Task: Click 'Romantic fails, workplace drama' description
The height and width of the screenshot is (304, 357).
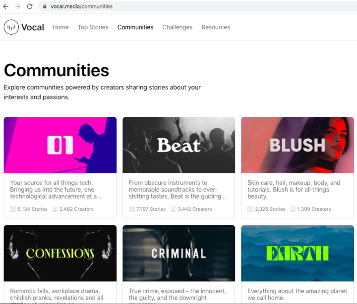Action: [57, 296]
